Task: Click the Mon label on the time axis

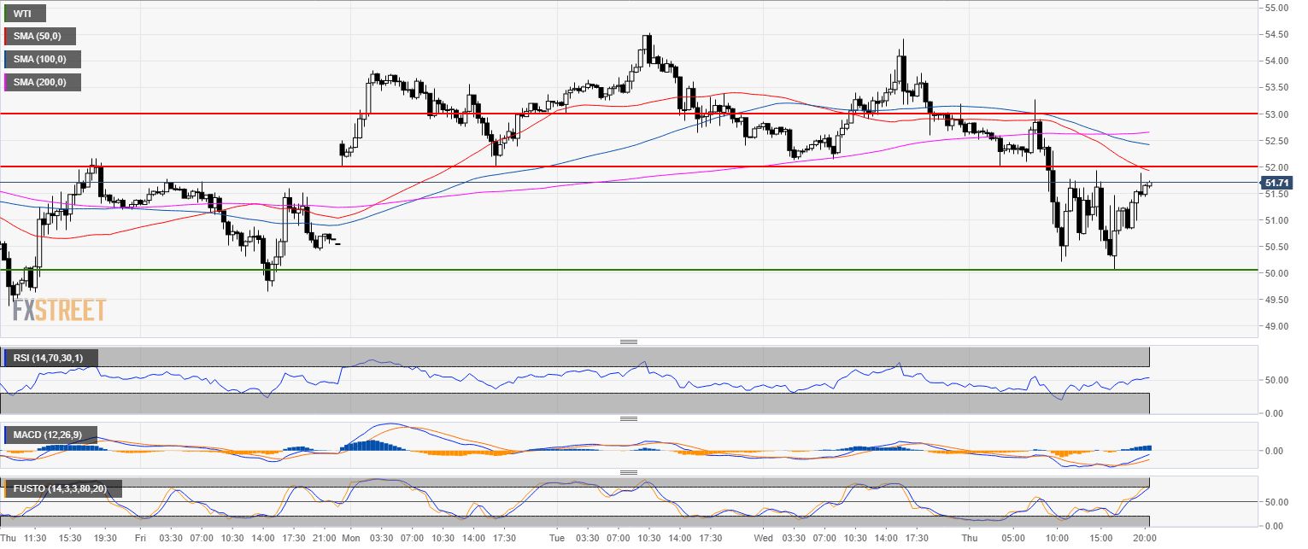Action: click(x=349, y=539)
